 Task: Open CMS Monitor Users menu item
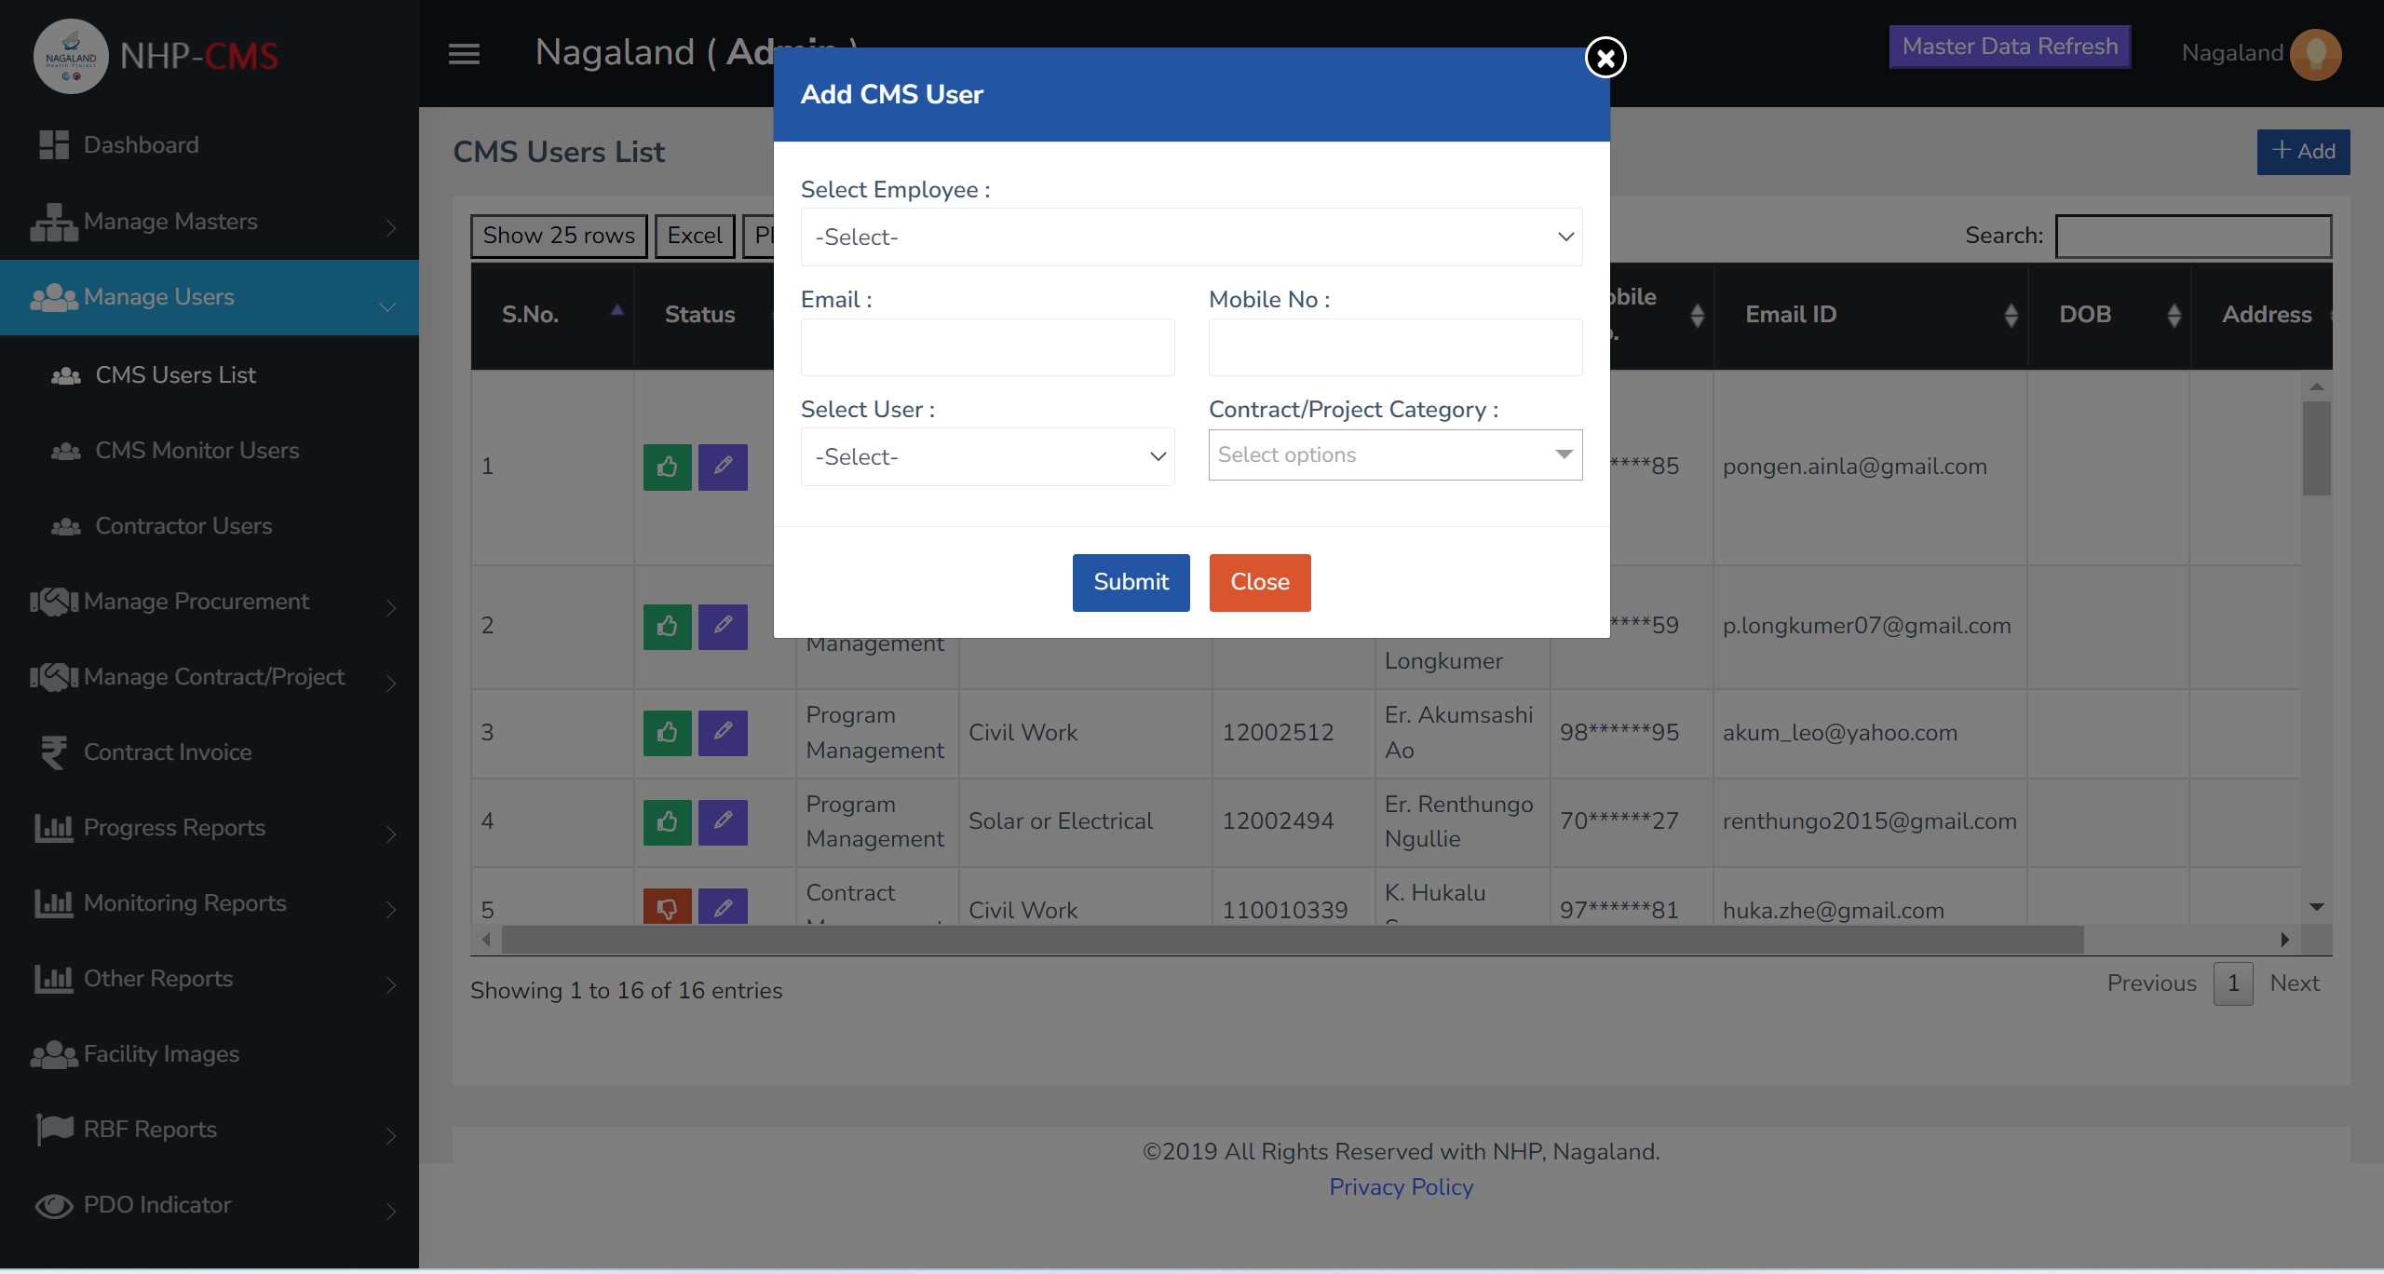(x=196, y=451)
